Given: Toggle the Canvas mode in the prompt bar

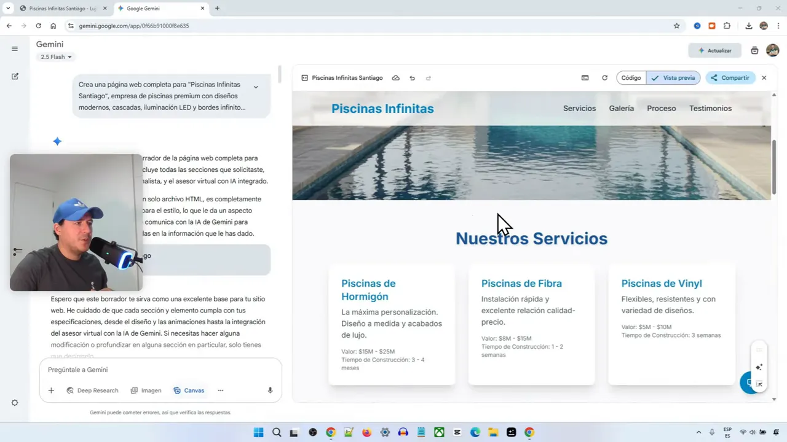Looking at the screenshot, I should tap(189, 390).
